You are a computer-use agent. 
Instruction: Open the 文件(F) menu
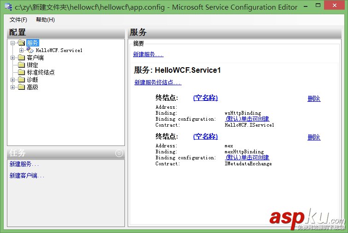(x=18, y=20)
